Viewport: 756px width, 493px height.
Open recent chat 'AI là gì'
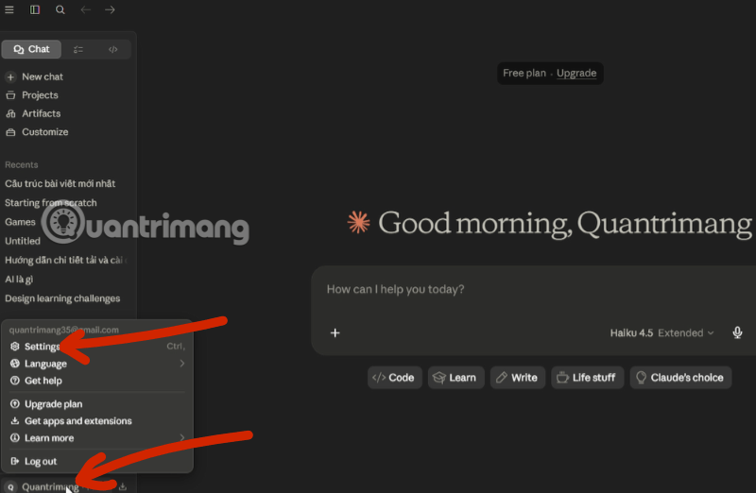(x=19, y=280)
